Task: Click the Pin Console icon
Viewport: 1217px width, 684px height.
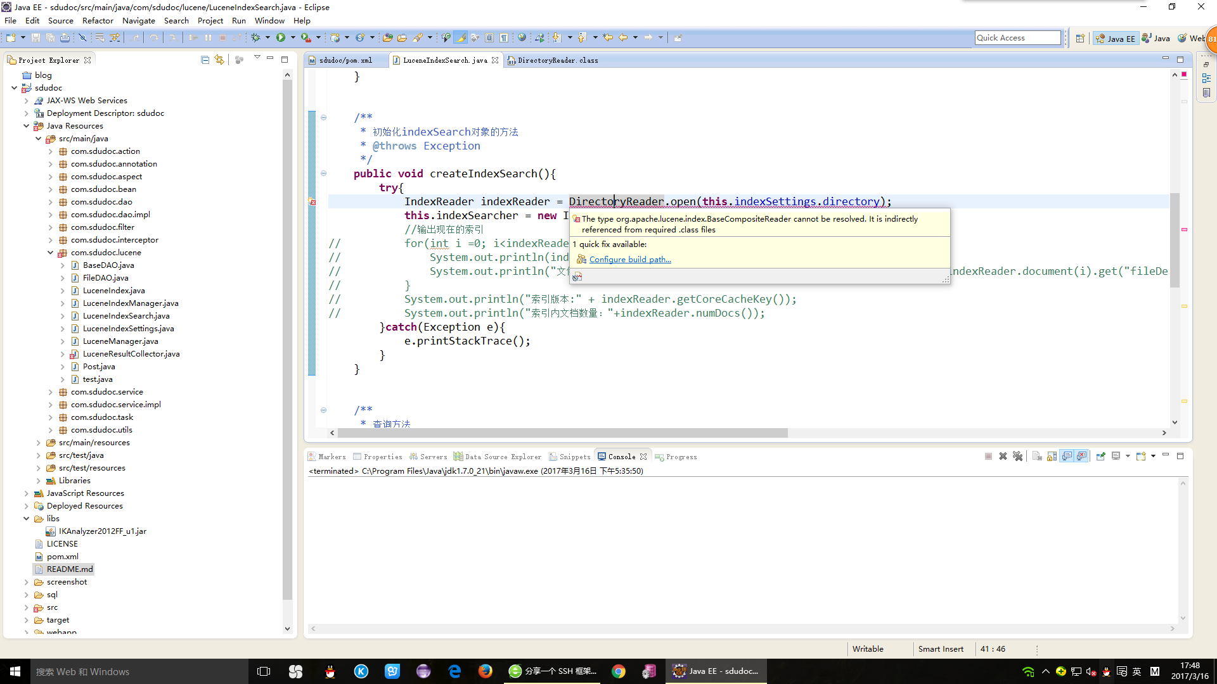Action: (1100, 456)
